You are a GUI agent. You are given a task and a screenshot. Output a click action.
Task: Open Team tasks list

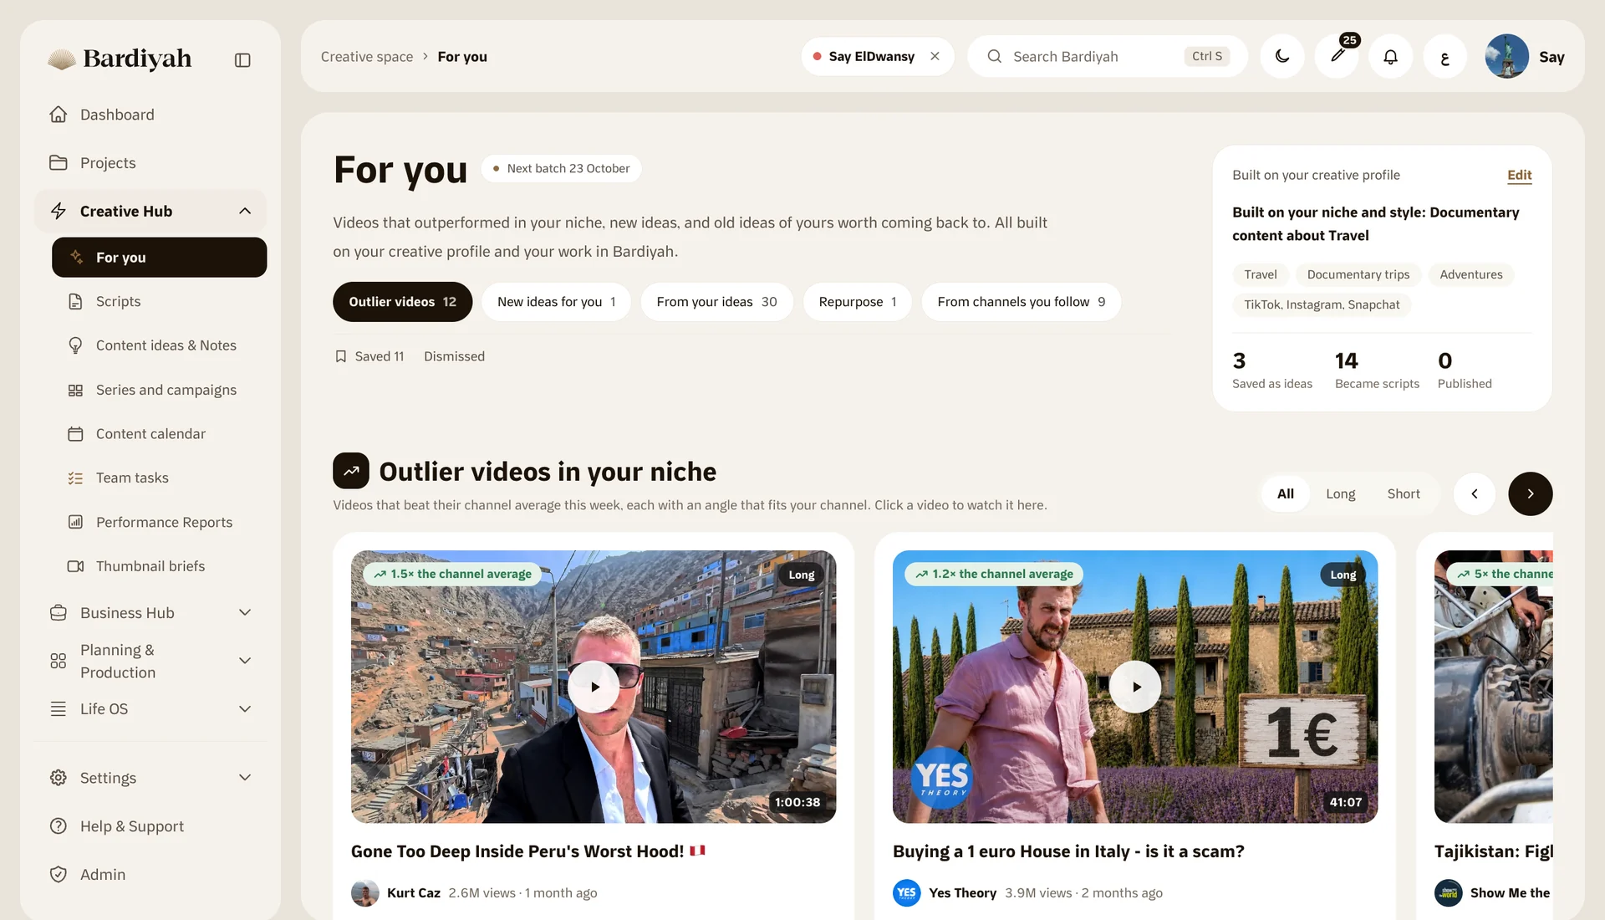[159, 478]
